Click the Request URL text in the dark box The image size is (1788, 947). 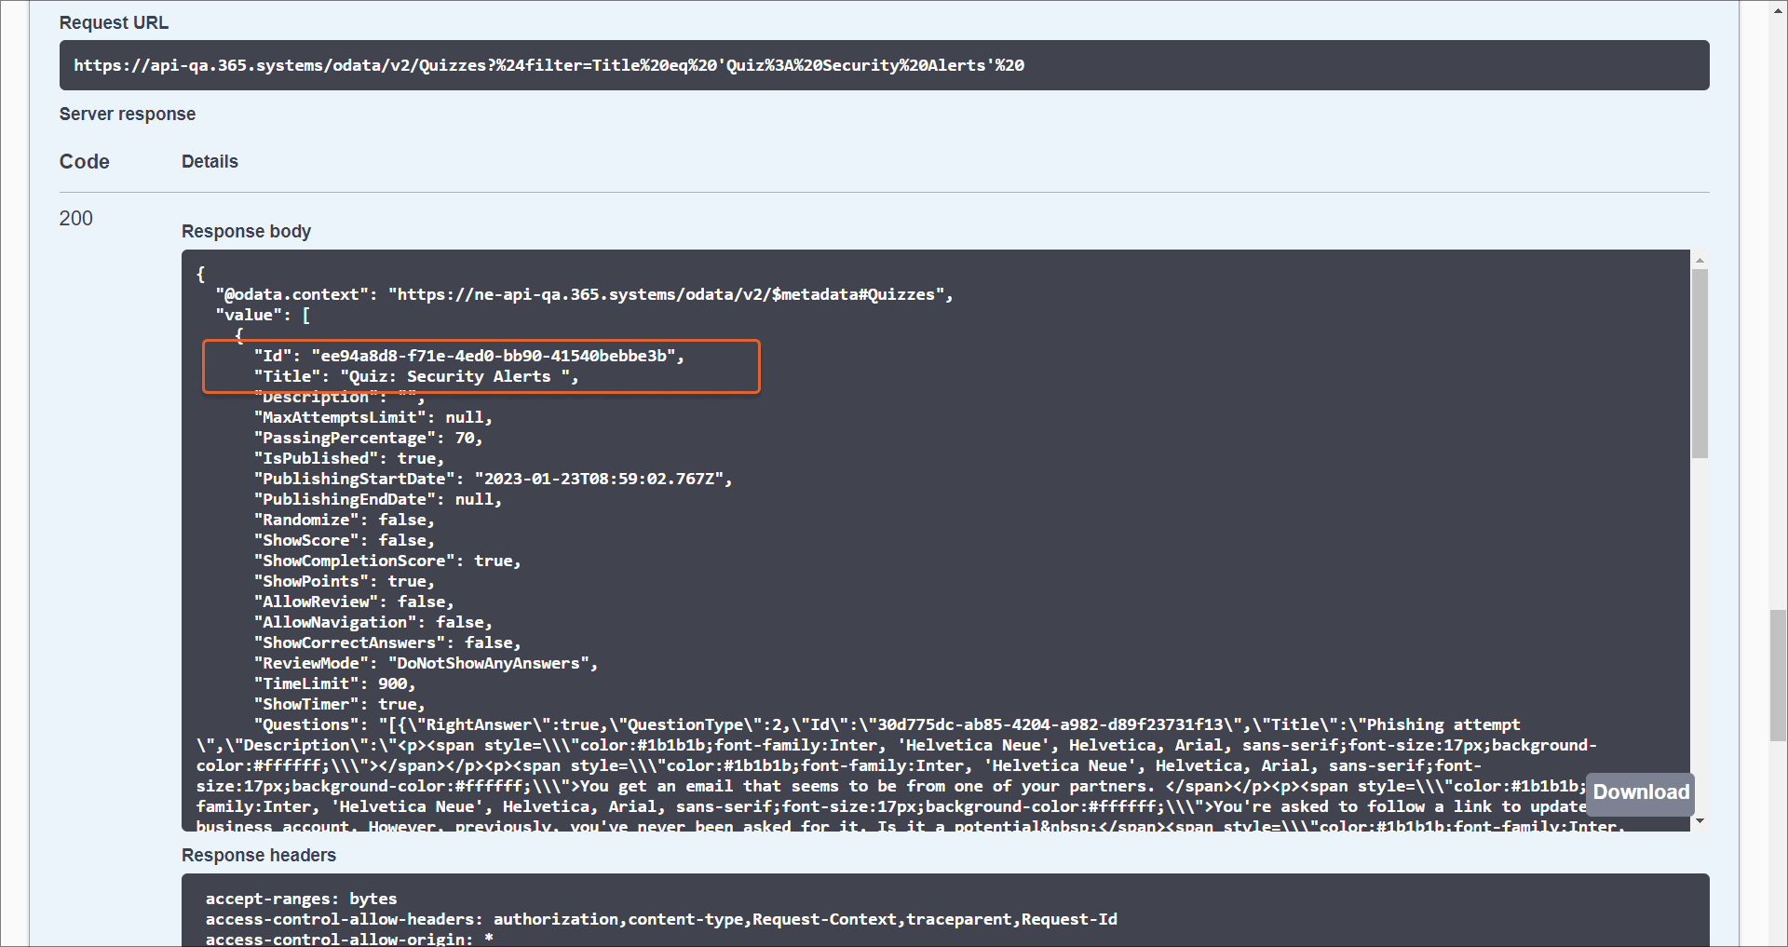[x=549, y=65]
